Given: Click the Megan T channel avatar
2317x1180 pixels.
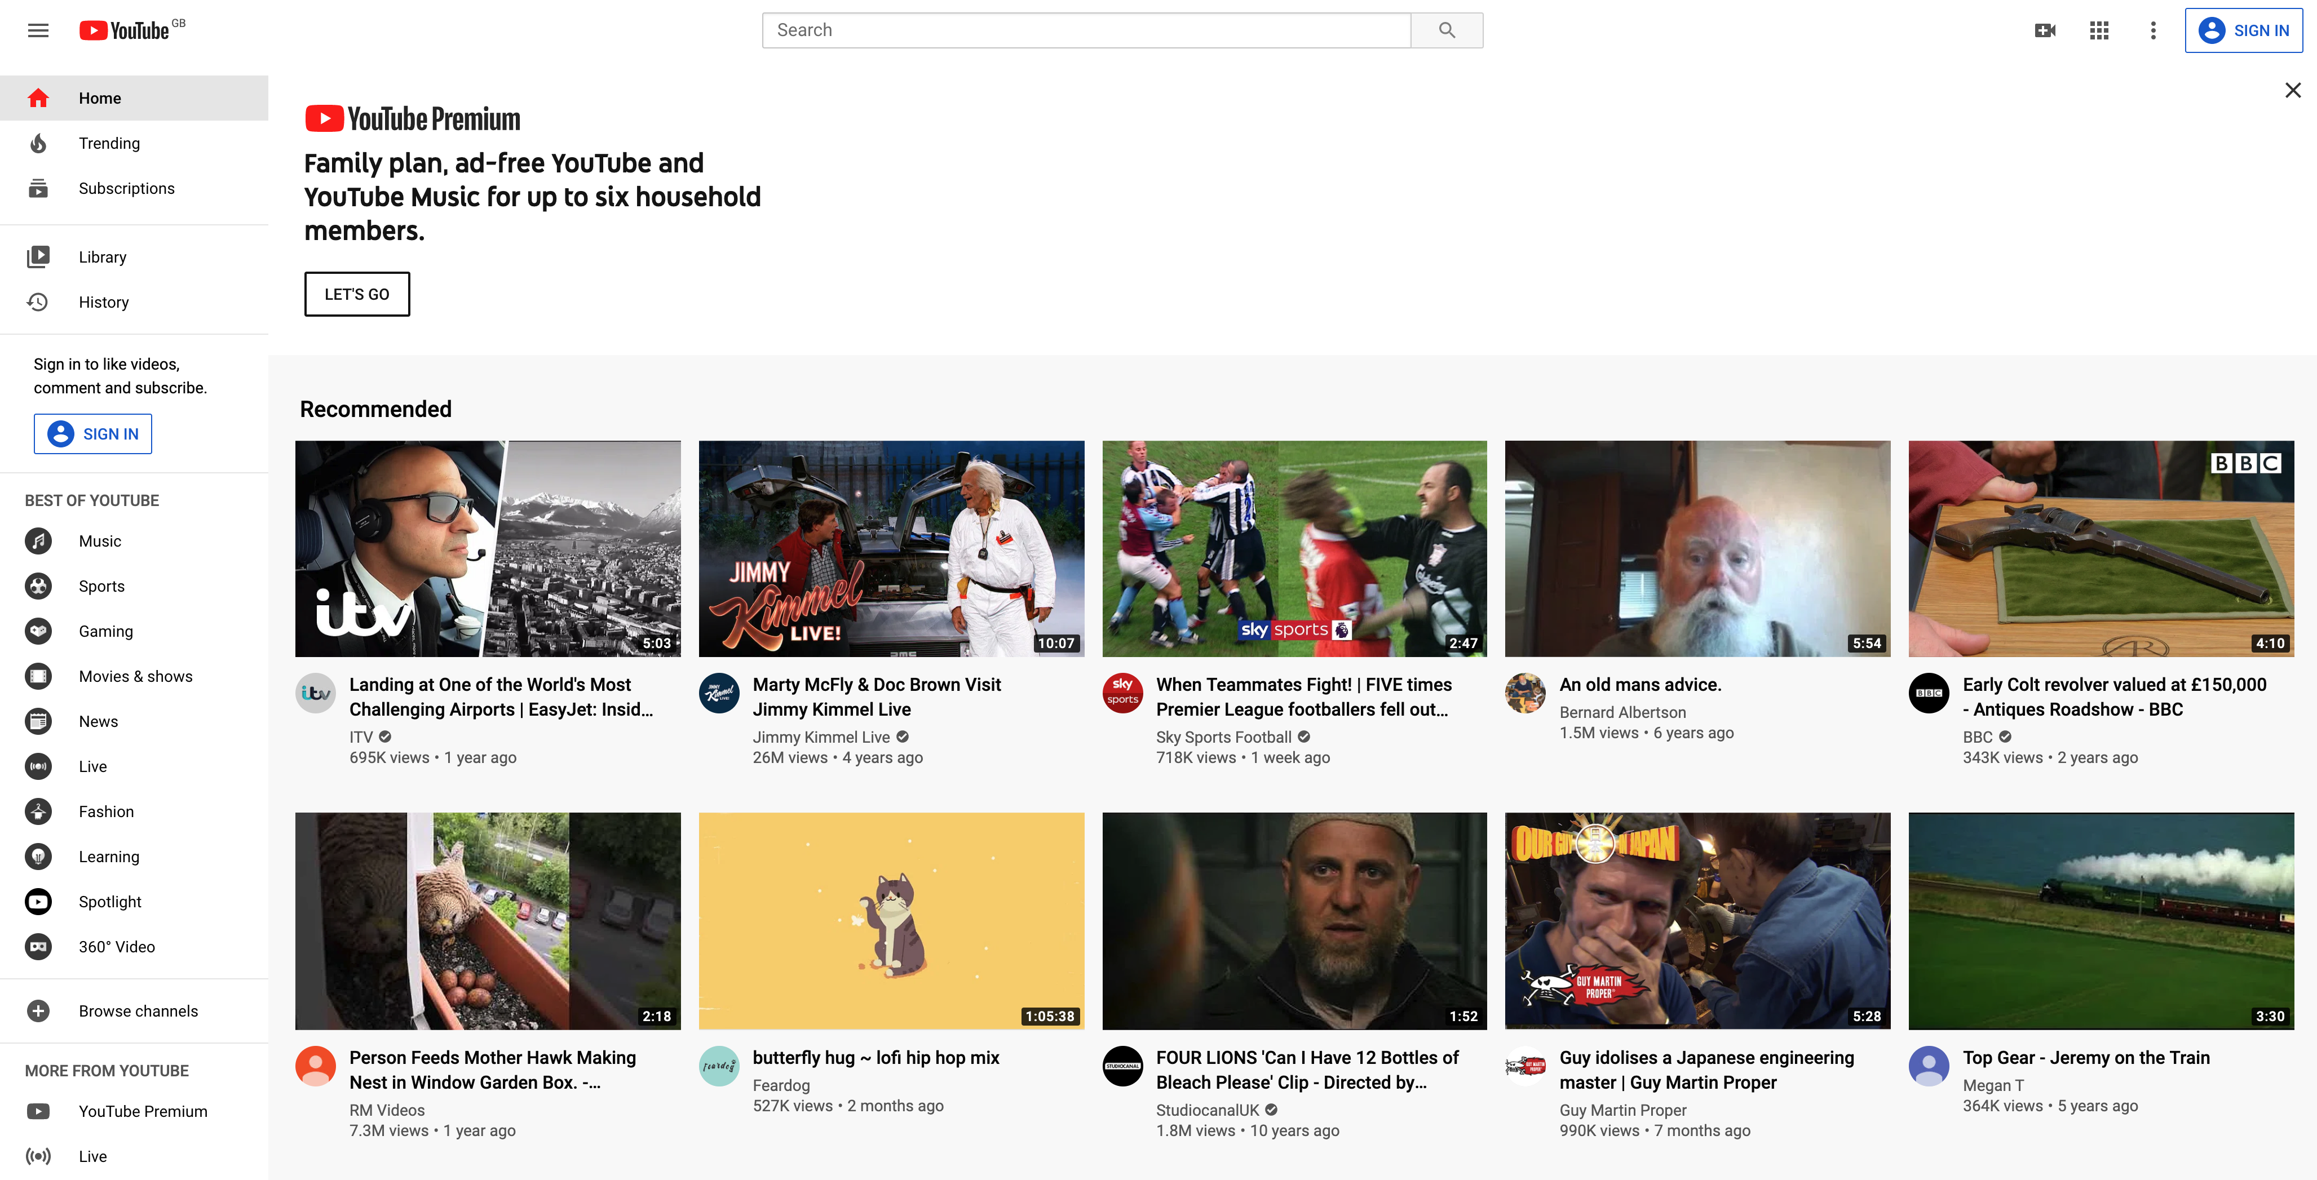Looking at the screenshot, I should tap(1929, 1067).
